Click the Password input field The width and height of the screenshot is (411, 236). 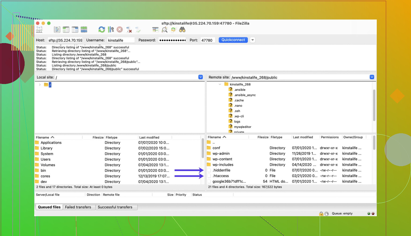172,40
